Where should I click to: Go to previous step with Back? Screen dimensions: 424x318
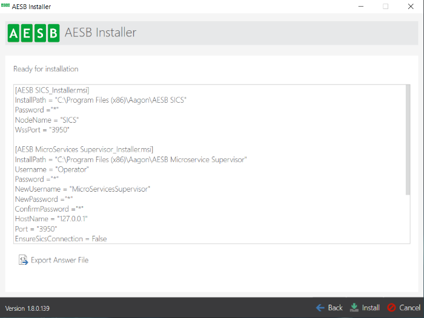330,308
